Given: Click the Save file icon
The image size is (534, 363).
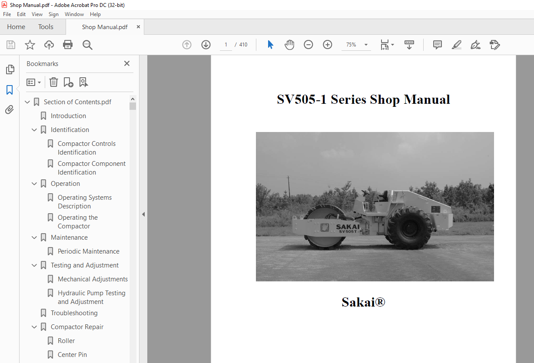Looking at the screenshot, I should click(11, 45).
